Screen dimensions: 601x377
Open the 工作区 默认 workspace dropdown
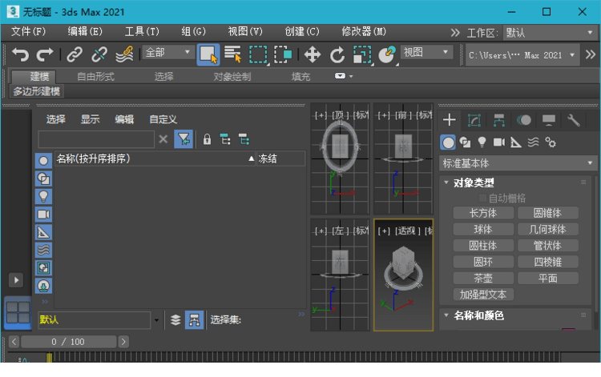(550, 33)
